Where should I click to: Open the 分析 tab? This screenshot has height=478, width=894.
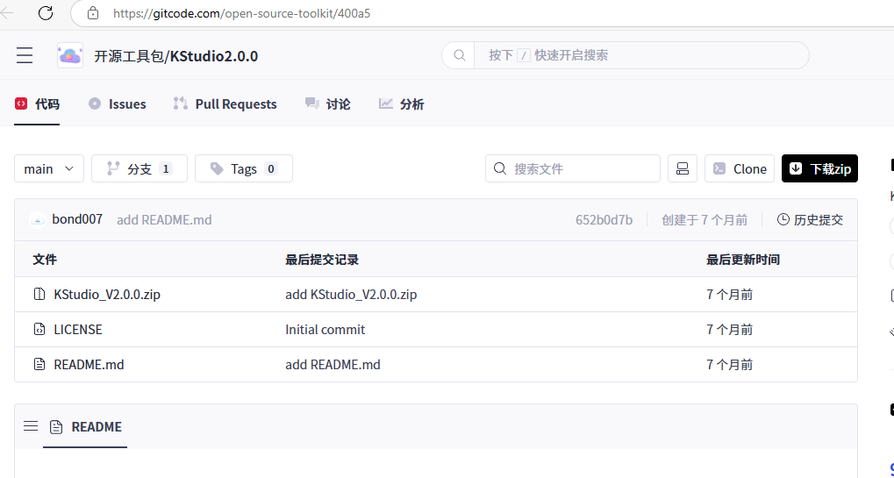pos(402,103)
